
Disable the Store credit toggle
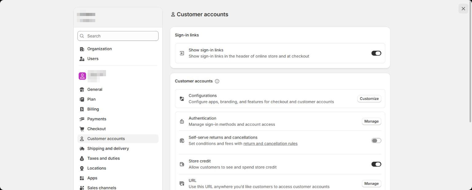[376, 164]
